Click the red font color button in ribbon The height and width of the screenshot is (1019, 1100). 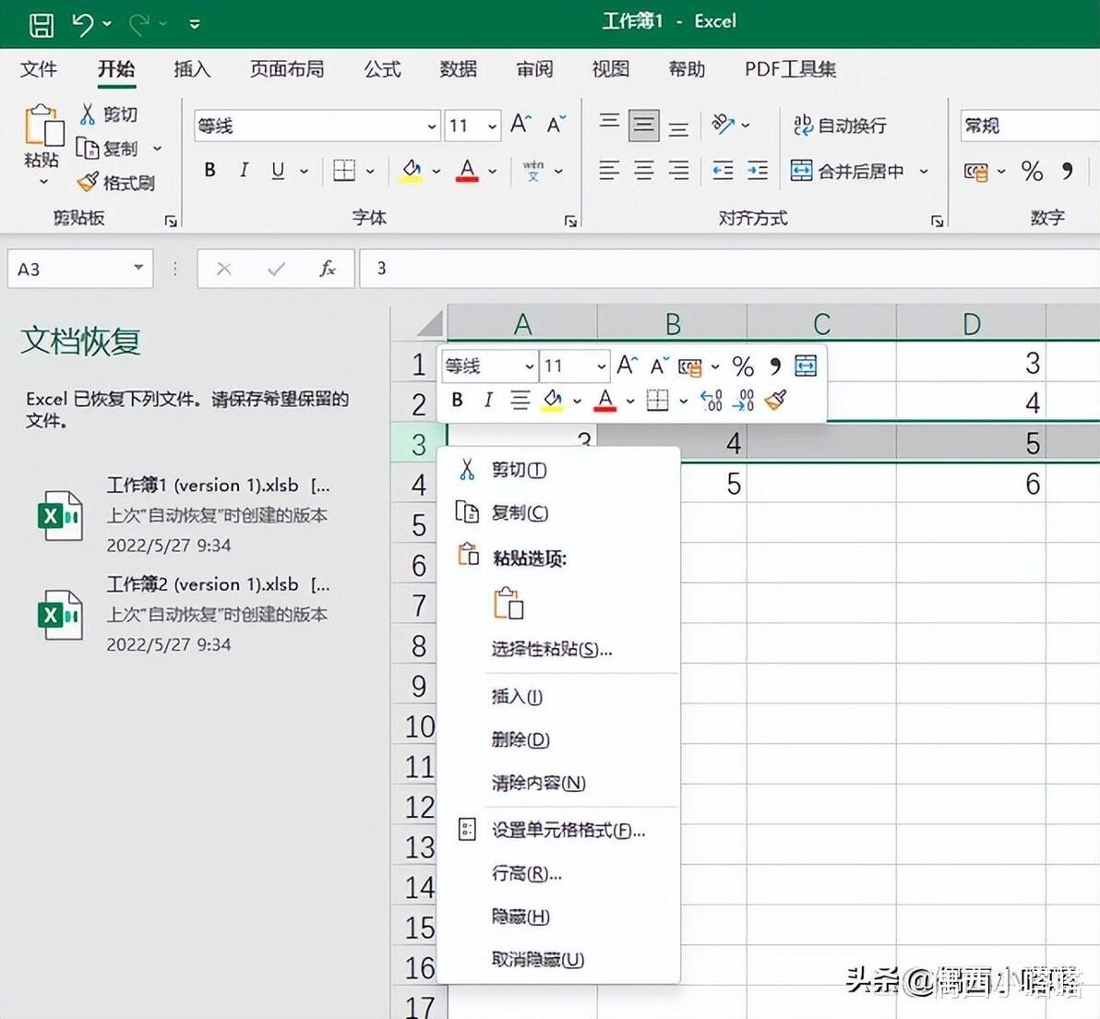pyautogui.click(x=467, y=170)
